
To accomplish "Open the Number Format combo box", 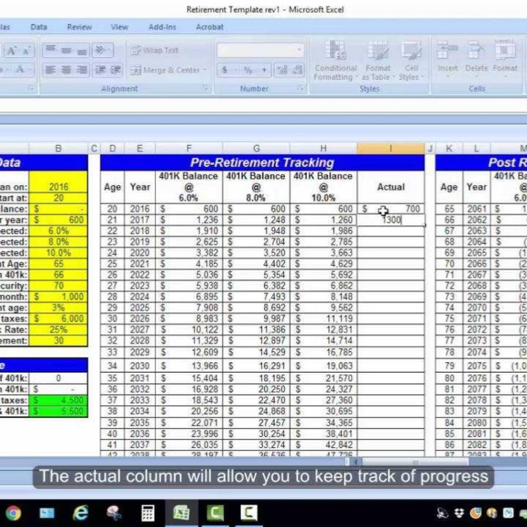I will (260, 49).
